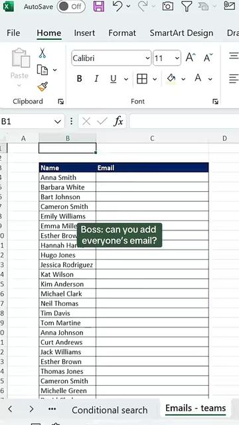The image size is (239, 425).
Task: Show more sheets with ellipsis button
Action: click(x=52, y=409)
